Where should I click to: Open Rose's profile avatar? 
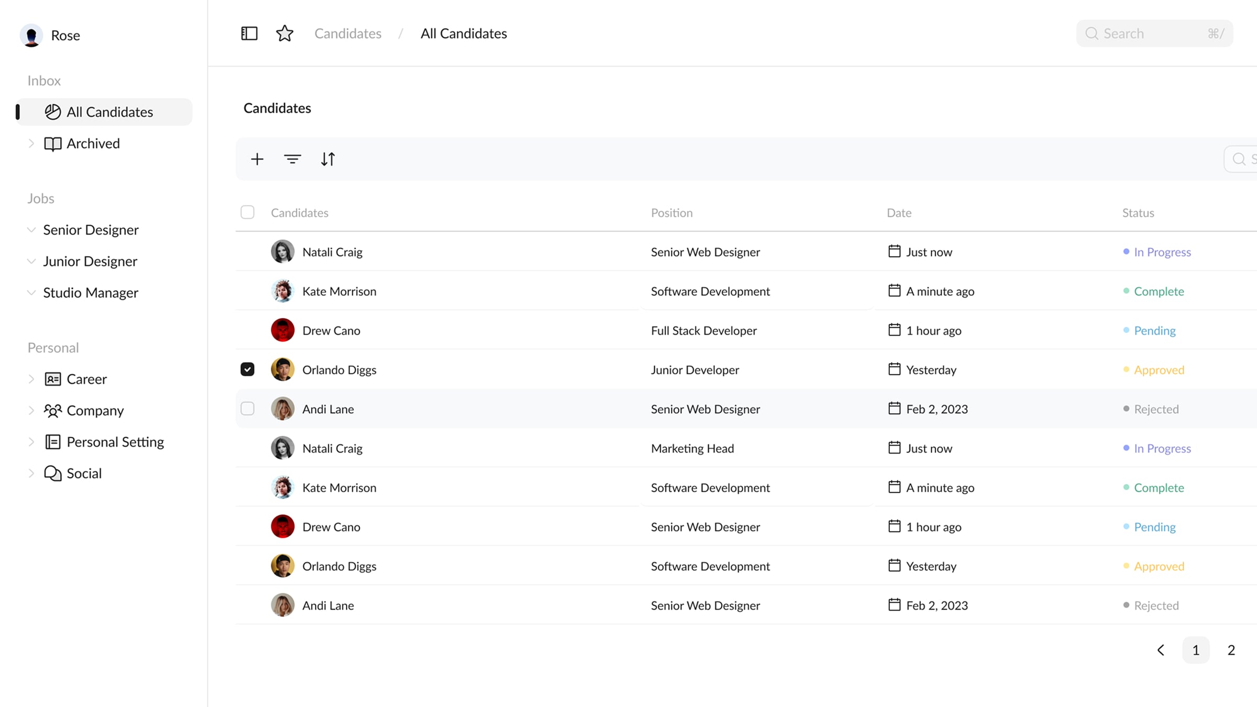click(31, 36)
